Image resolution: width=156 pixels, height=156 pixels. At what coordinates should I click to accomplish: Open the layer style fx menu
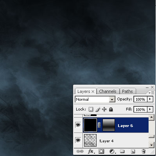tap(91, 151)
